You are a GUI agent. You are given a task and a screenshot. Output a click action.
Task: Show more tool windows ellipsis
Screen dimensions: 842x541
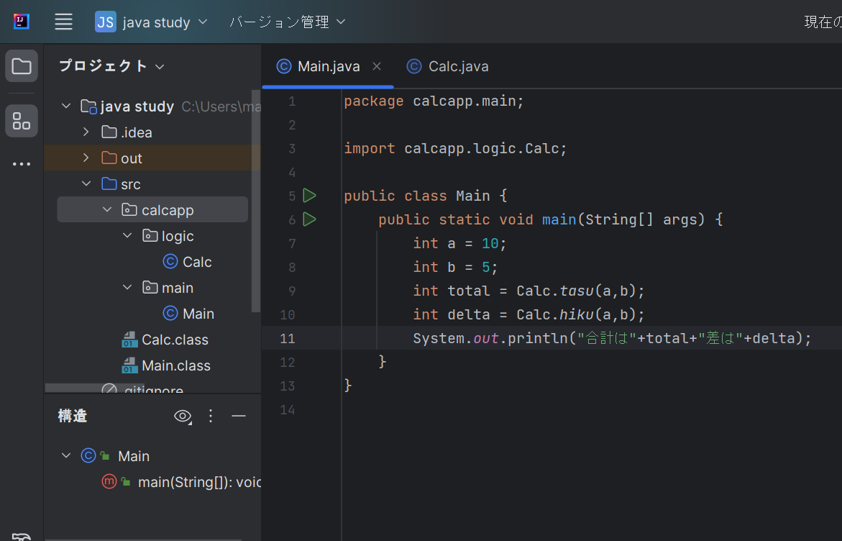[22, 164]
